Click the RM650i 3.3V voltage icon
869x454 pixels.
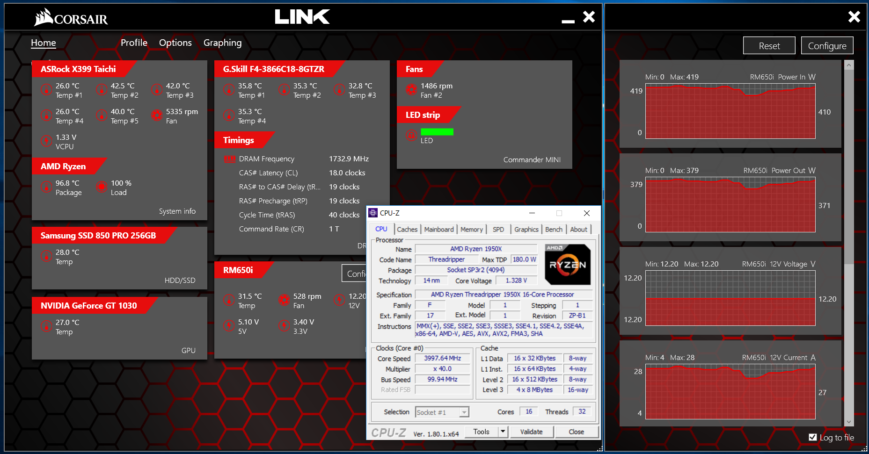pyautogui.click(x=284, y=325)
